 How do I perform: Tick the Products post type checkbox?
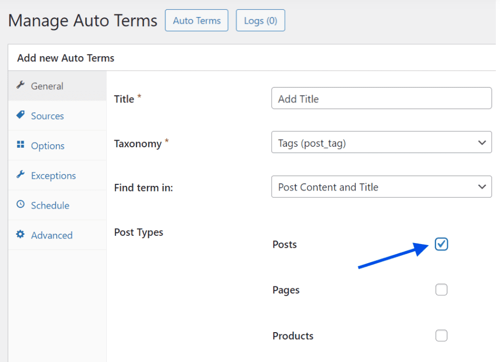tap(441, 336)
